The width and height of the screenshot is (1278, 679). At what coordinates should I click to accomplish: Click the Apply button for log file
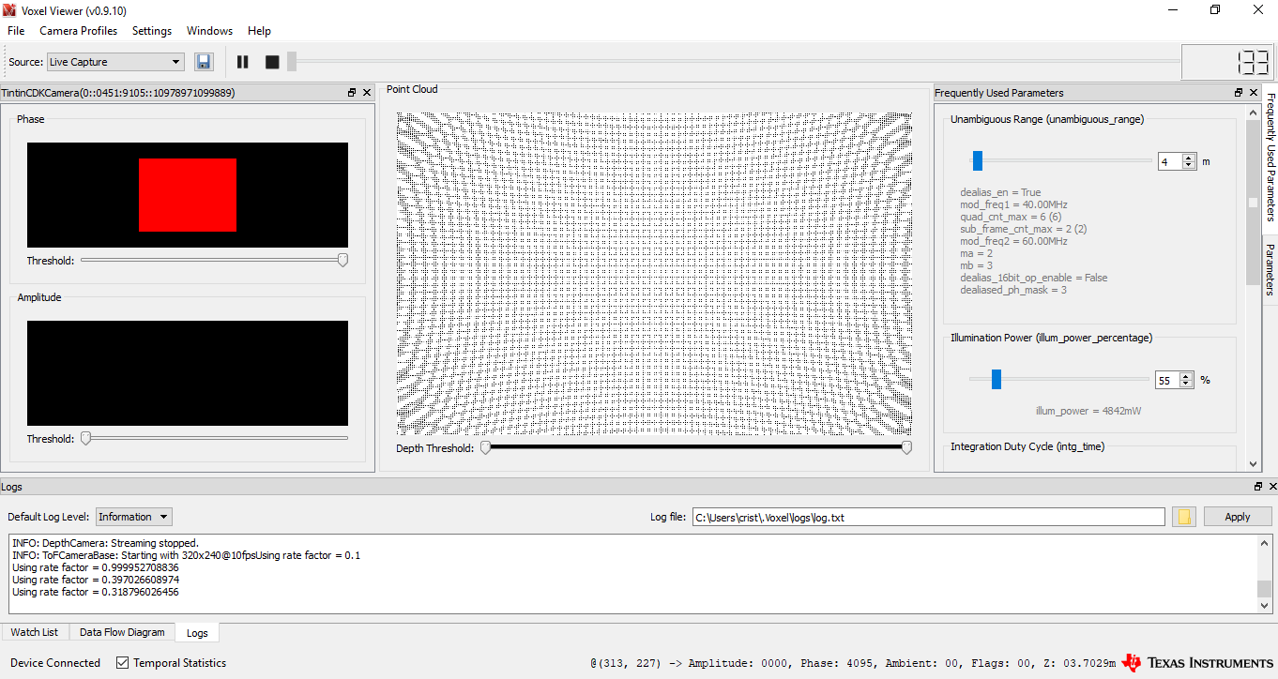coord(1238,517)
